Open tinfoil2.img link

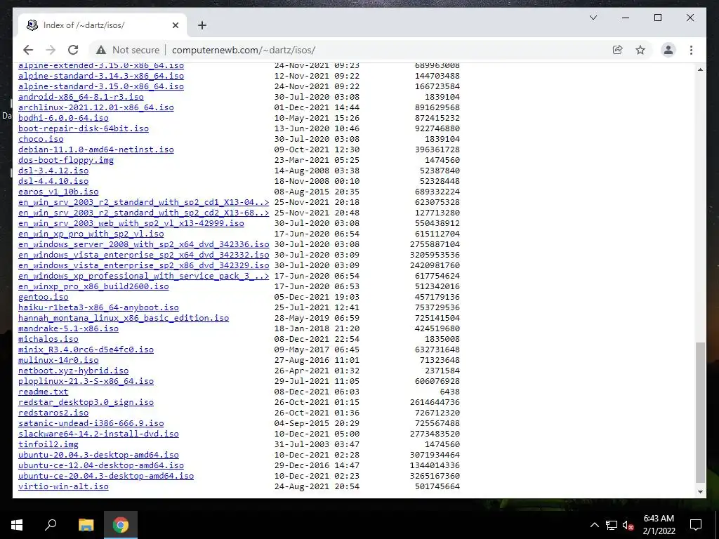click(48, 445)
